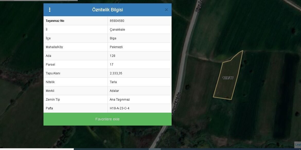Select the Tapu Alanı value 2.333,35
The height and width of the screenshot is (150, 301).
click(x=116, y=73)
